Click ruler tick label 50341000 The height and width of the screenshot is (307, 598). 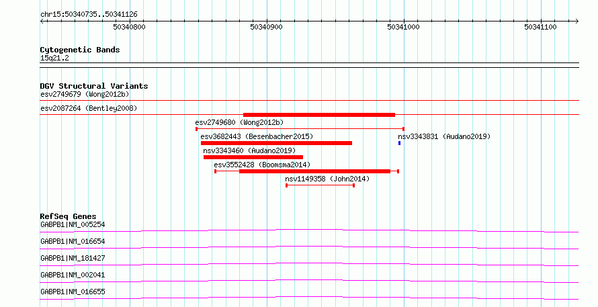pyautogui.click(x=403, y=27)
